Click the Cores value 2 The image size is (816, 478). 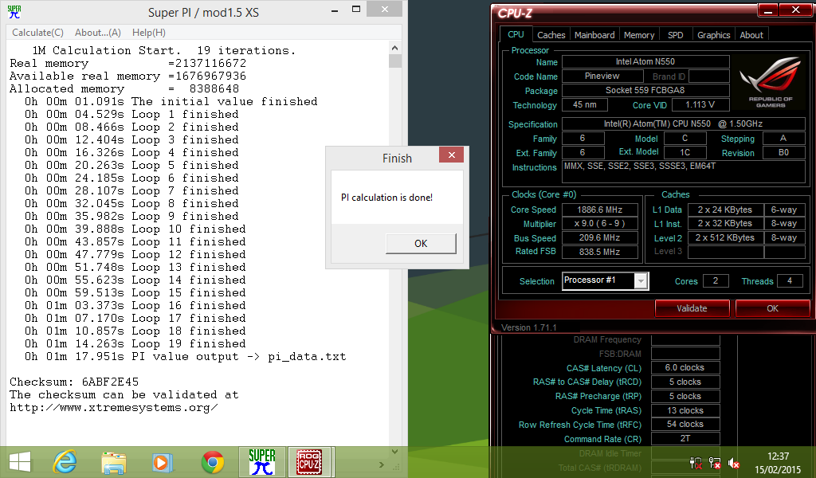716,281
